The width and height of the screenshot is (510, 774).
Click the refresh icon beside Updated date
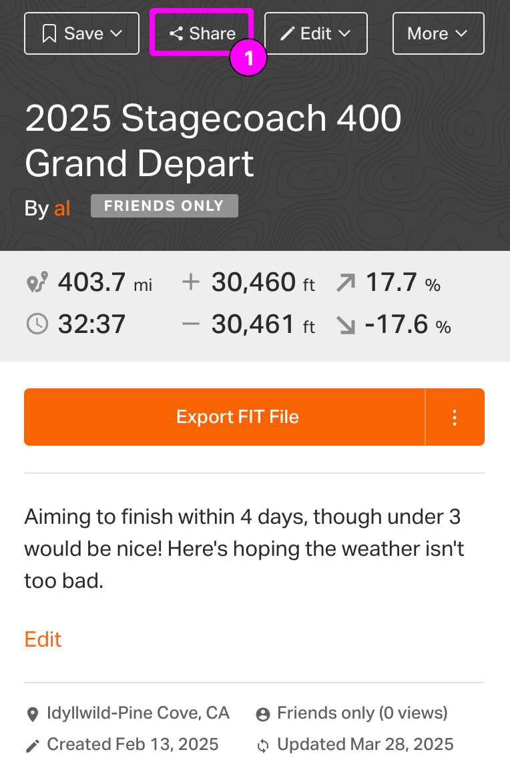point(263,745)
